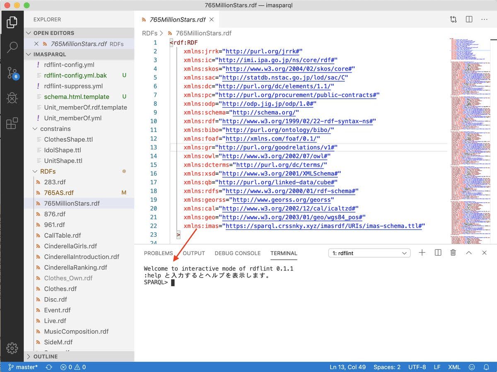
Task: Maximize the panel with the up chevron
Action: click(469, 253)
